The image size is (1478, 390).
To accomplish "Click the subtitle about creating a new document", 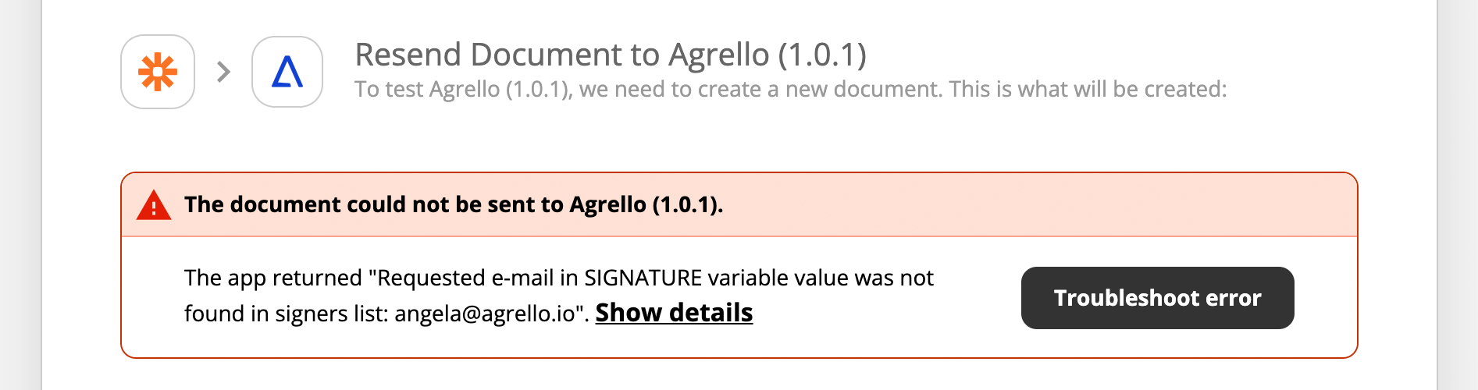I will click(x=790, y=90).
